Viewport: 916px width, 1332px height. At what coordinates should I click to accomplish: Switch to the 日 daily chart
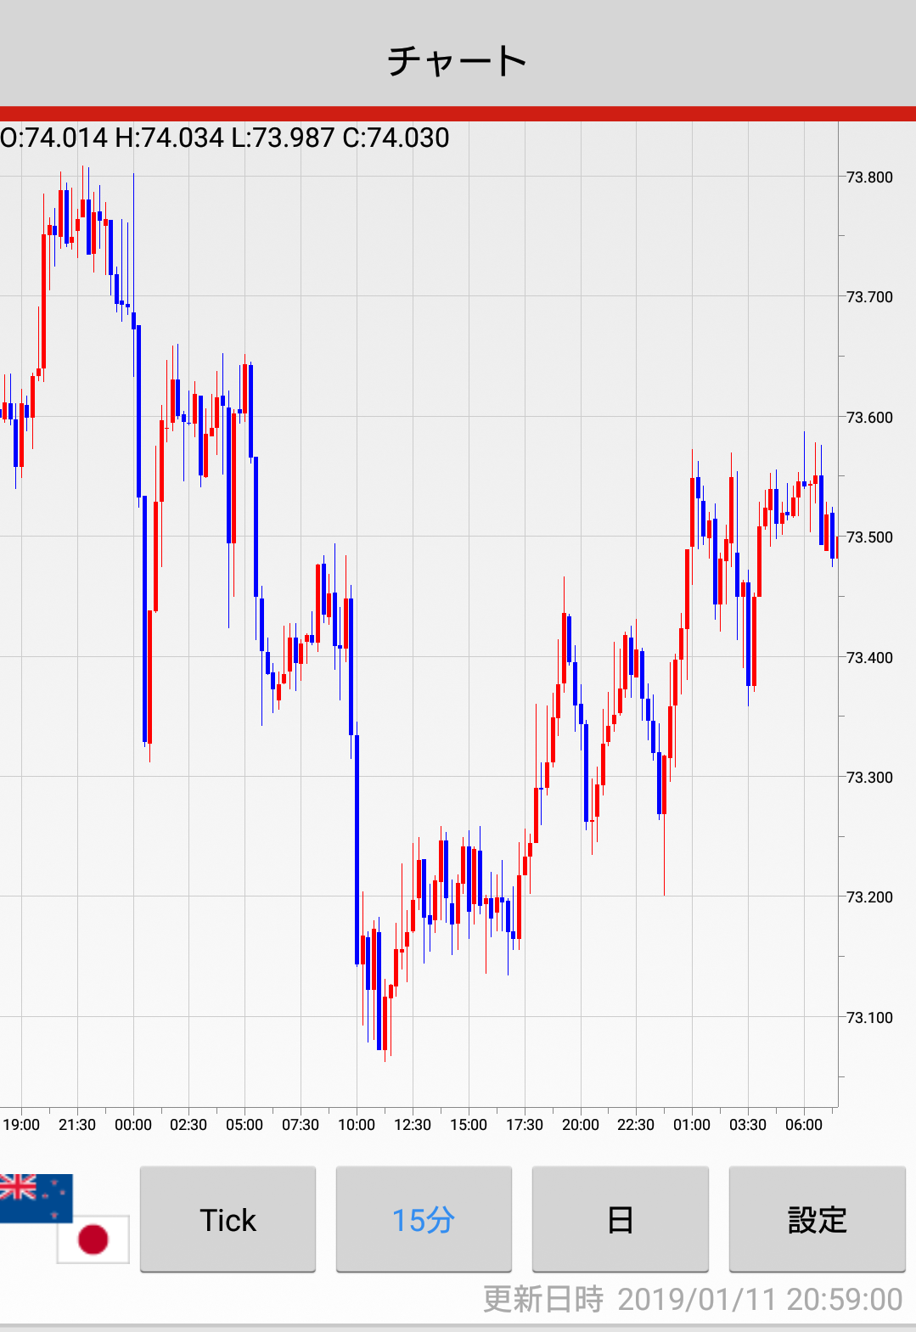(x=620, y=1219)
